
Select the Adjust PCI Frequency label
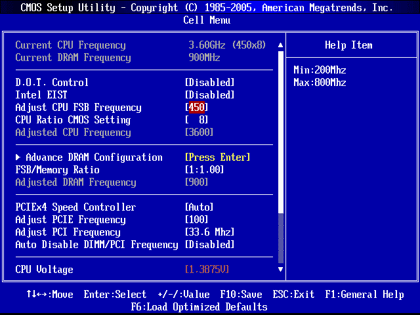tap(68, 232)
